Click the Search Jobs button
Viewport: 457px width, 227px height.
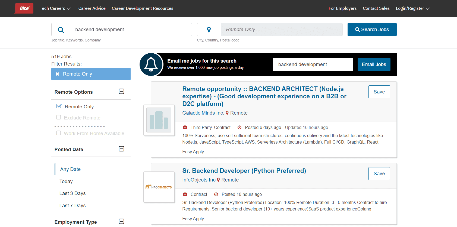click(372, 30)
